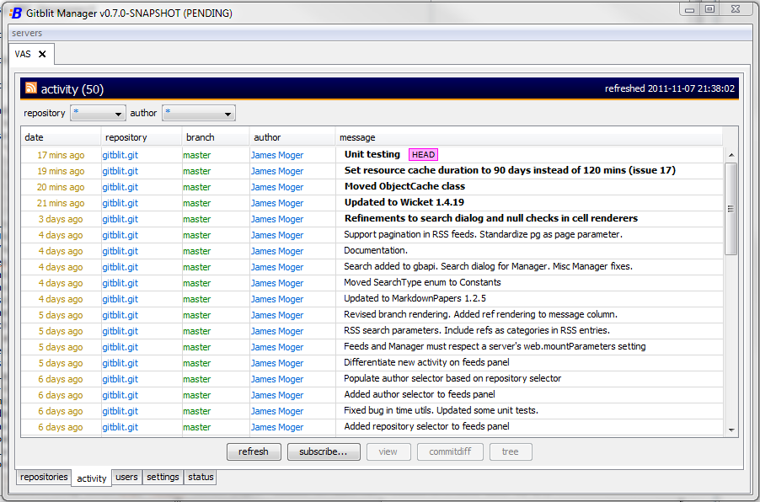This screenshot has height=502, width=760.
Task: Select the Moved SearchType enum commit
Action: (421, 282)
